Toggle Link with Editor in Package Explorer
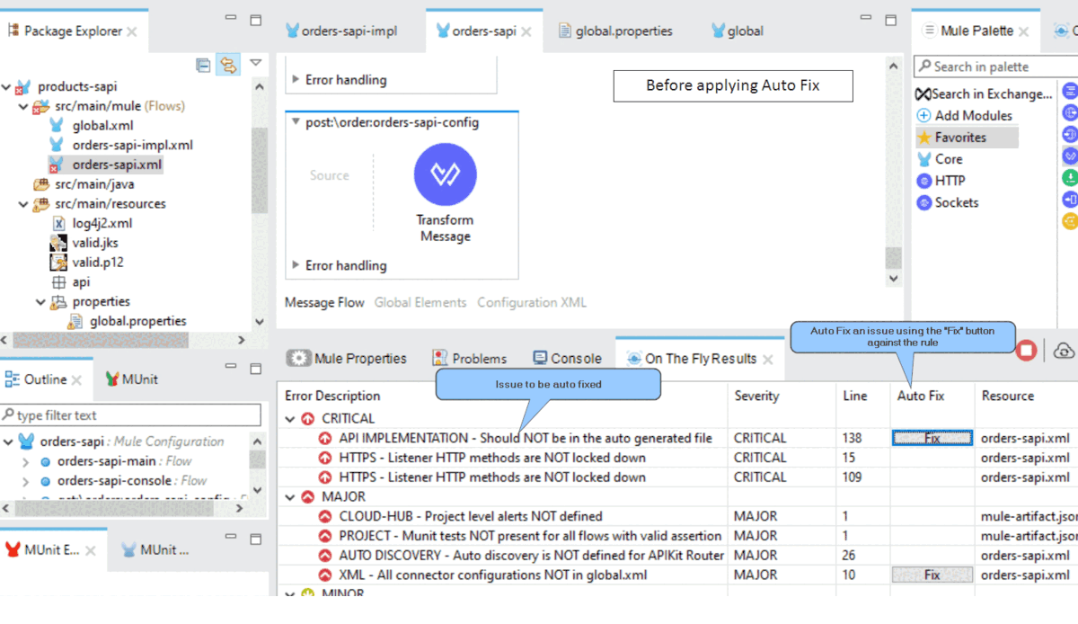1078x624 pixels. tap(228, 65)
